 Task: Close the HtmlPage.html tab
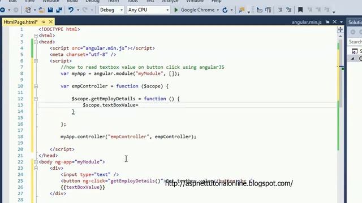click(51, 22)
